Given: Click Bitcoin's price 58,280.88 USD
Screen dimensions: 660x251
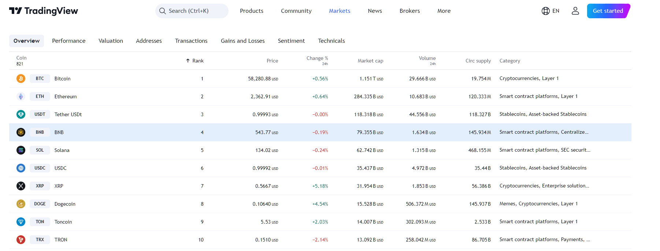Looking at the screenshot, I should [263, 79].
